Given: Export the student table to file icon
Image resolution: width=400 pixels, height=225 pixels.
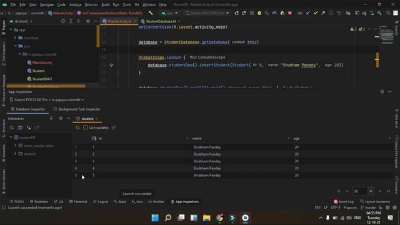Looking at the screenshot, I should (114, 127).
